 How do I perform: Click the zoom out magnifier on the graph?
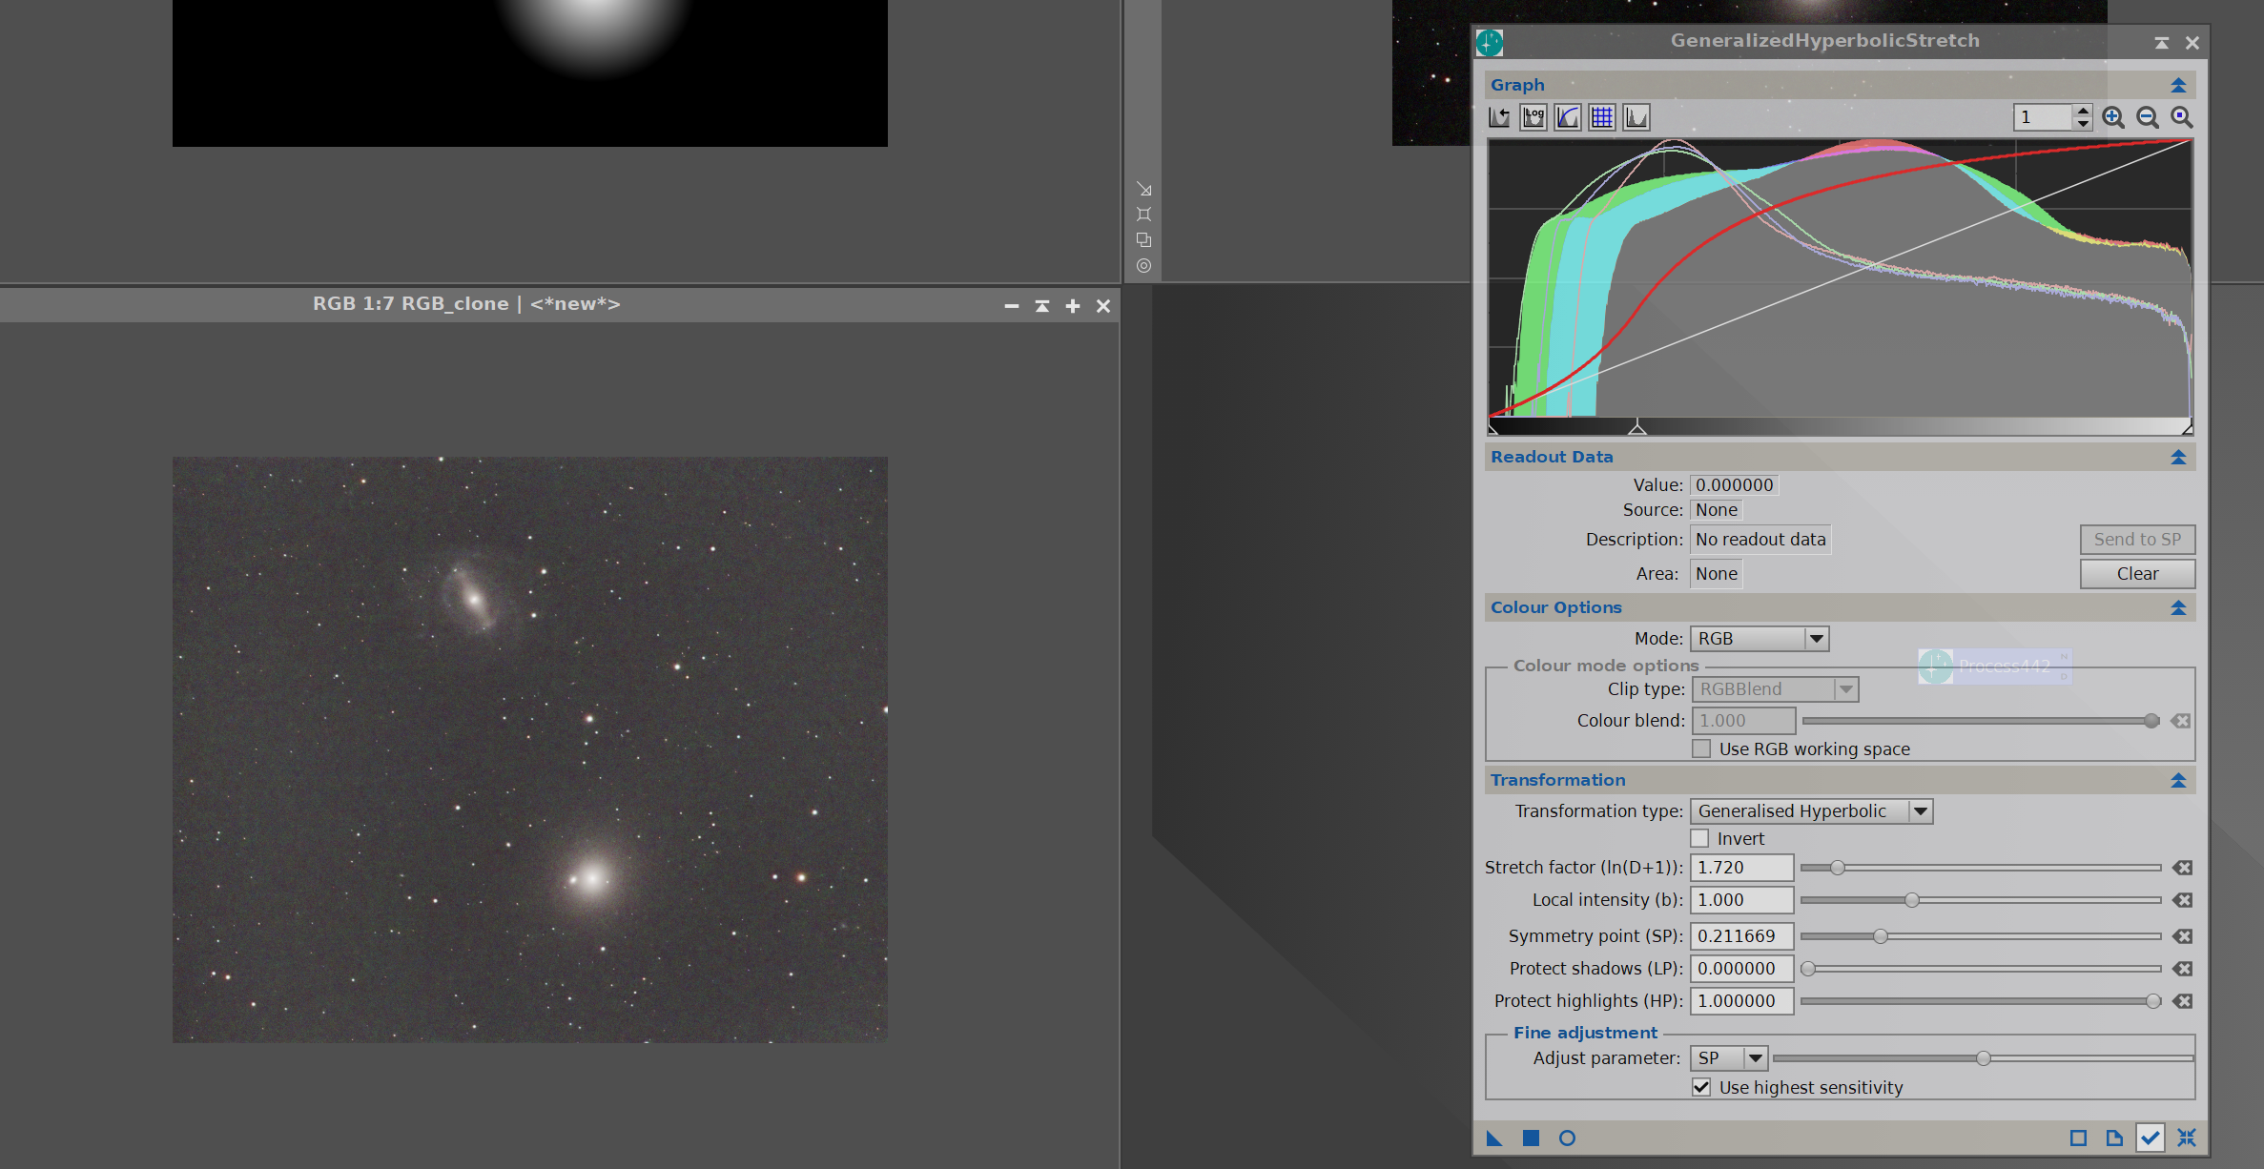(2148, 117)
